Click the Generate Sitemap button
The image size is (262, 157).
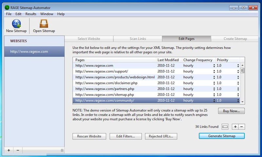(x=222, y=136)
